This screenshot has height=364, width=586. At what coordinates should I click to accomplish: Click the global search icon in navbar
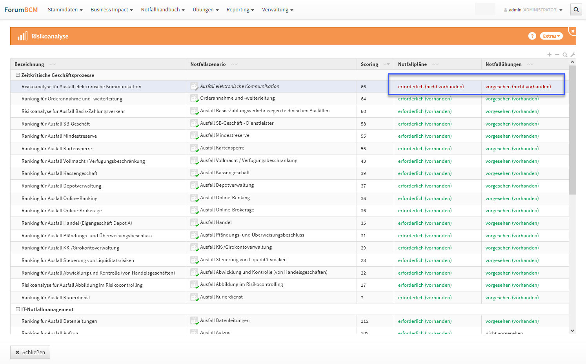pos(576,10)
